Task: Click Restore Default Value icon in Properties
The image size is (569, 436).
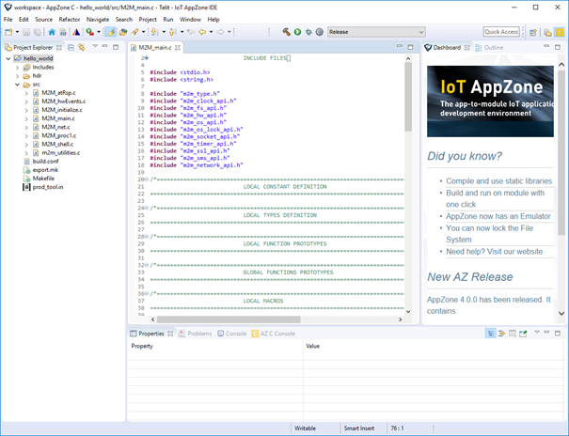Action: 512,334
